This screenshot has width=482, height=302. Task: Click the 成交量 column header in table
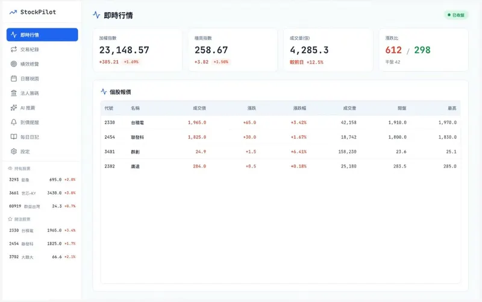[350, 108]
